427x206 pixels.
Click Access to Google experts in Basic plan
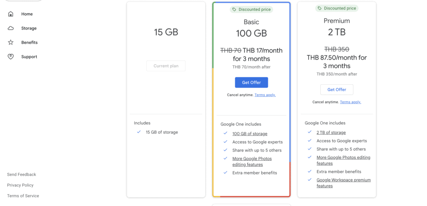257,142
